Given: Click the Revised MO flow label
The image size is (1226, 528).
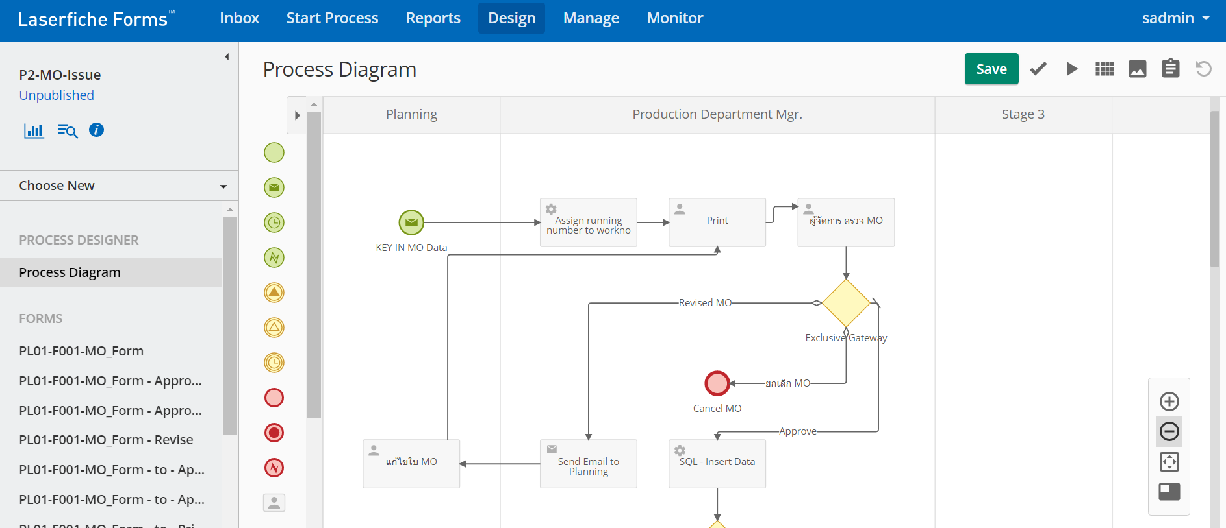Looking at the screenshot, I should (x=705, y=303).
